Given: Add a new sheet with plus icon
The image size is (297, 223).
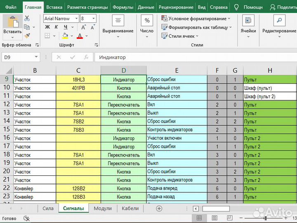Looking at the screenshot, I should (159, 209).
